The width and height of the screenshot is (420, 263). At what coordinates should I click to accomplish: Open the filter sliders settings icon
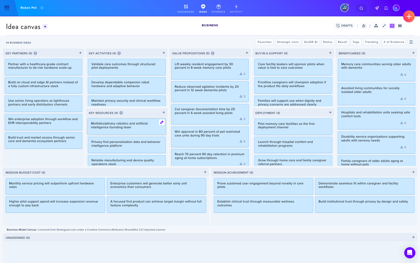coord(411,42)
